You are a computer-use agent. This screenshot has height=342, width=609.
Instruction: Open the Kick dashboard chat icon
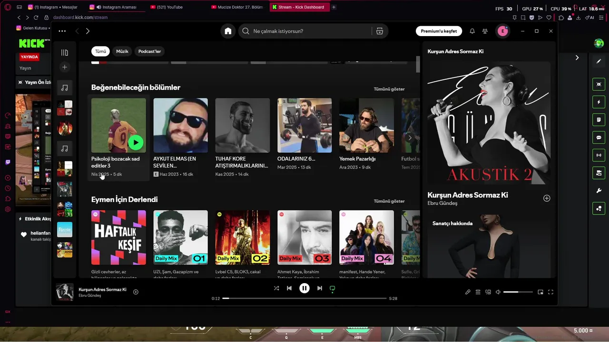click(599, 137)
